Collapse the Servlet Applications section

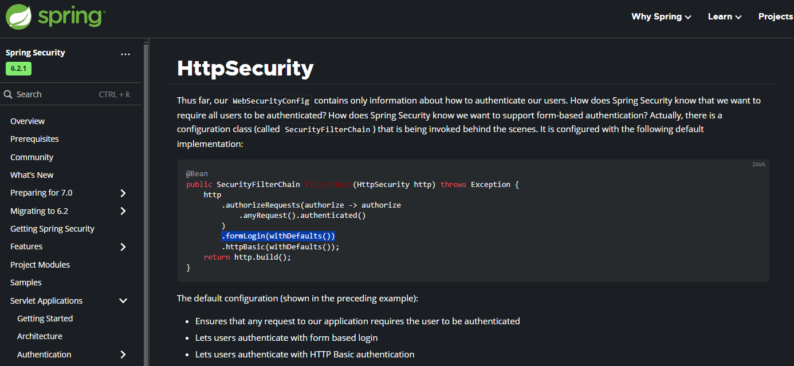pos(123,301)
